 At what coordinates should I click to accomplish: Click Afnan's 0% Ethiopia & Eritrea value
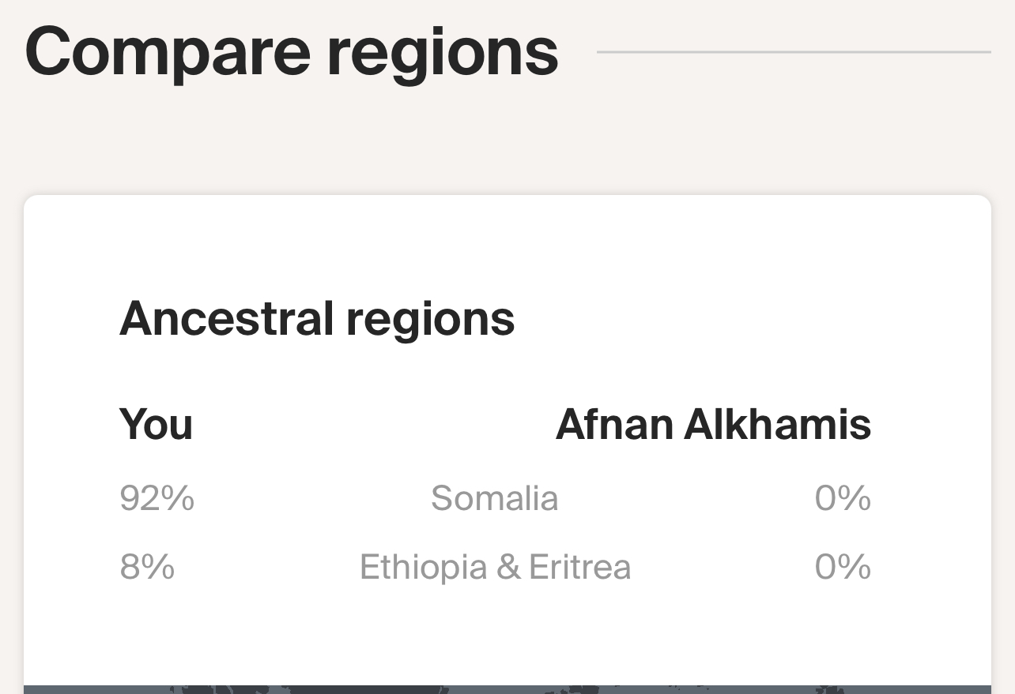coord(843,567)
